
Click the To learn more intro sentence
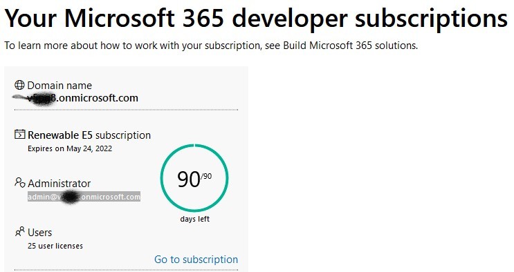click(211, 45)
